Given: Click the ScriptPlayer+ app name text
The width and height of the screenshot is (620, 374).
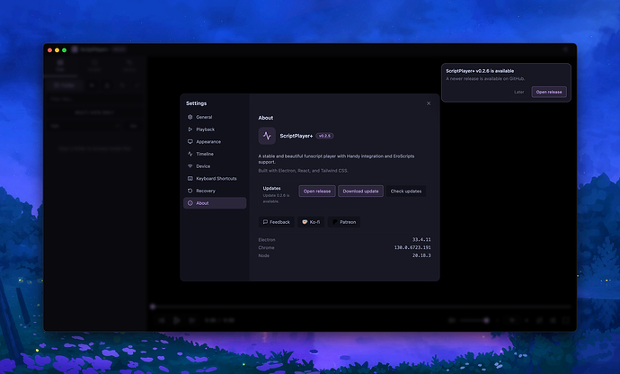Looking at the screenshot, I should click(x=297, y=136).
